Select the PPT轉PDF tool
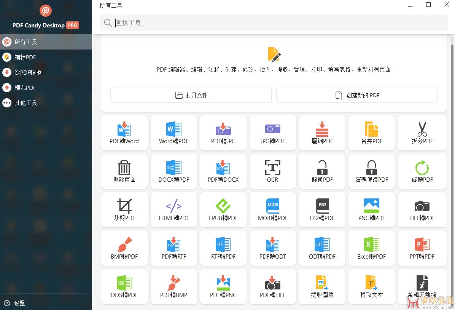 [x=422, y=248]
